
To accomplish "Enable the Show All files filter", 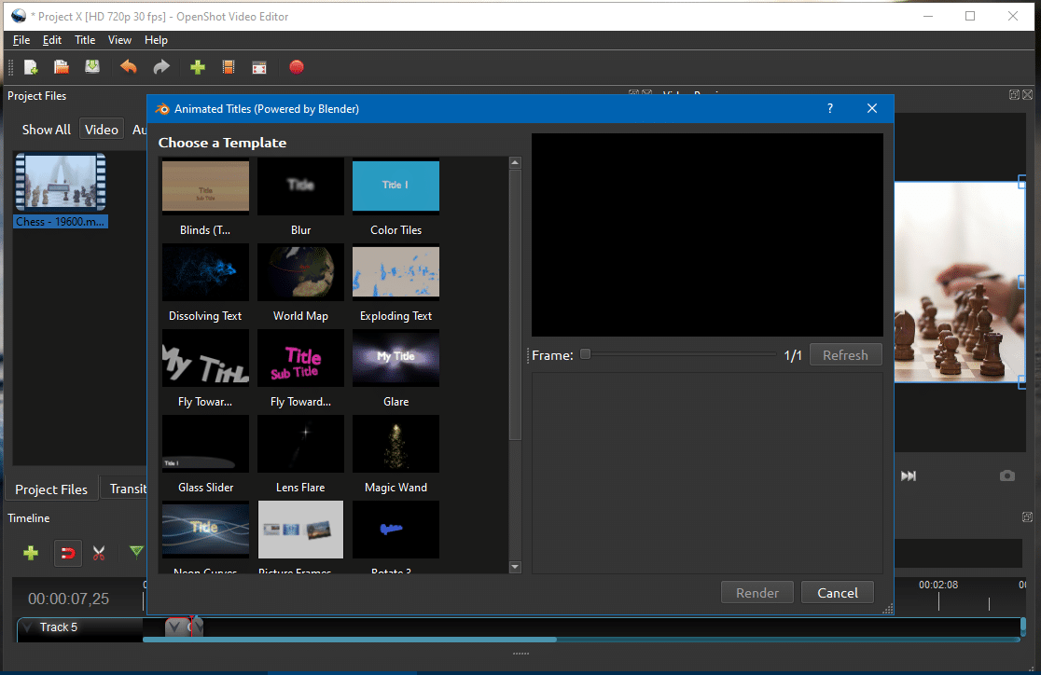I will [47, 130].
